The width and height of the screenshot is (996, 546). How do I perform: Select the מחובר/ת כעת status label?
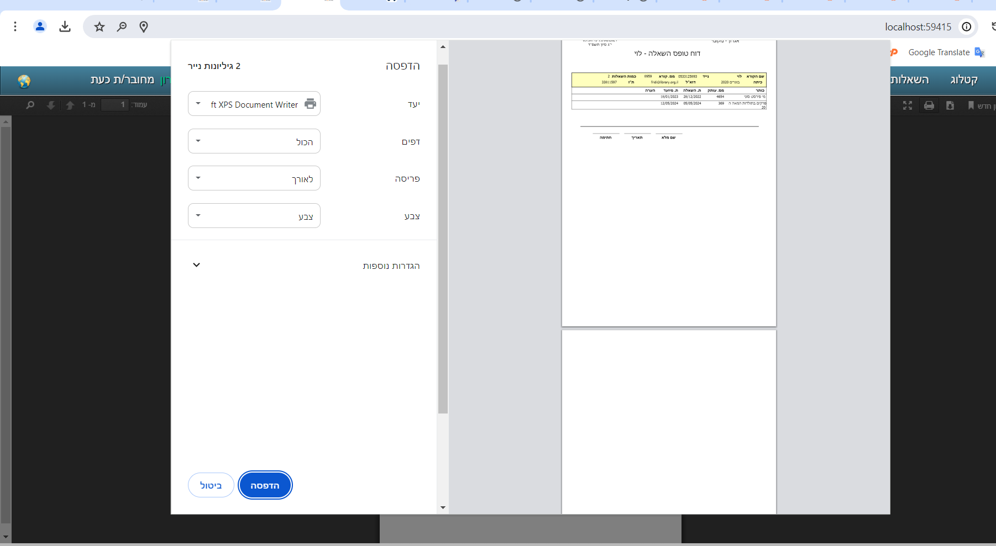[122, 79]
